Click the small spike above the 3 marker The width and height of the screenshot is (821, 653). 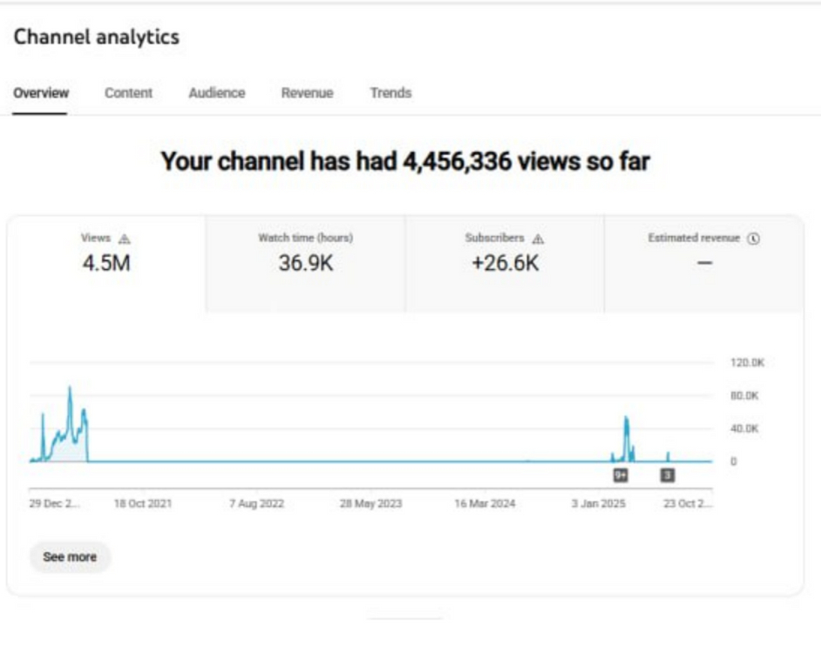668,454
